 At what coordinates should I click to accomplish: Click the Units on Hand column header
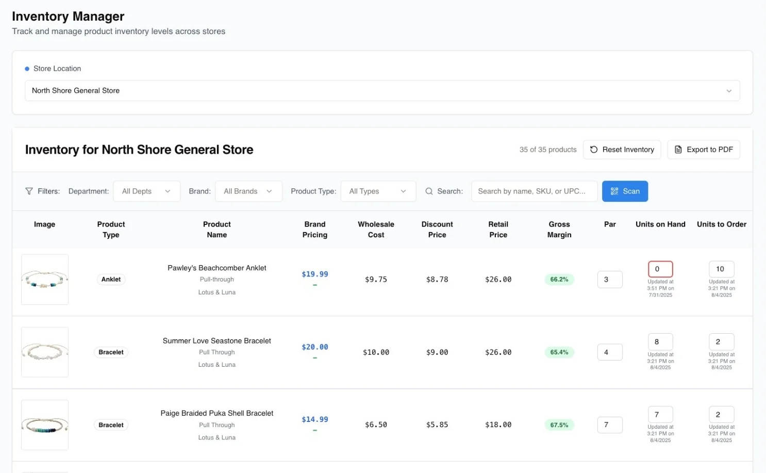660,224
